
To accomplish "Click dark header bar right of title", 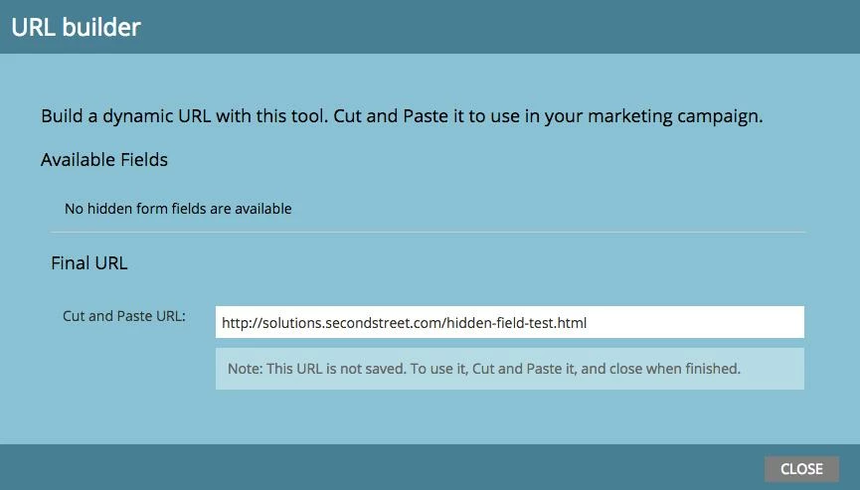I will point(499,27).
